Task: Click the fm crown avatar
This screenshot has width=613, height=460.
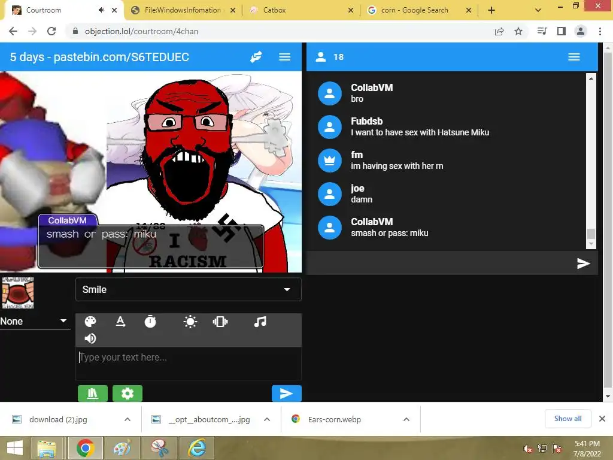Action: click(330, 161)
